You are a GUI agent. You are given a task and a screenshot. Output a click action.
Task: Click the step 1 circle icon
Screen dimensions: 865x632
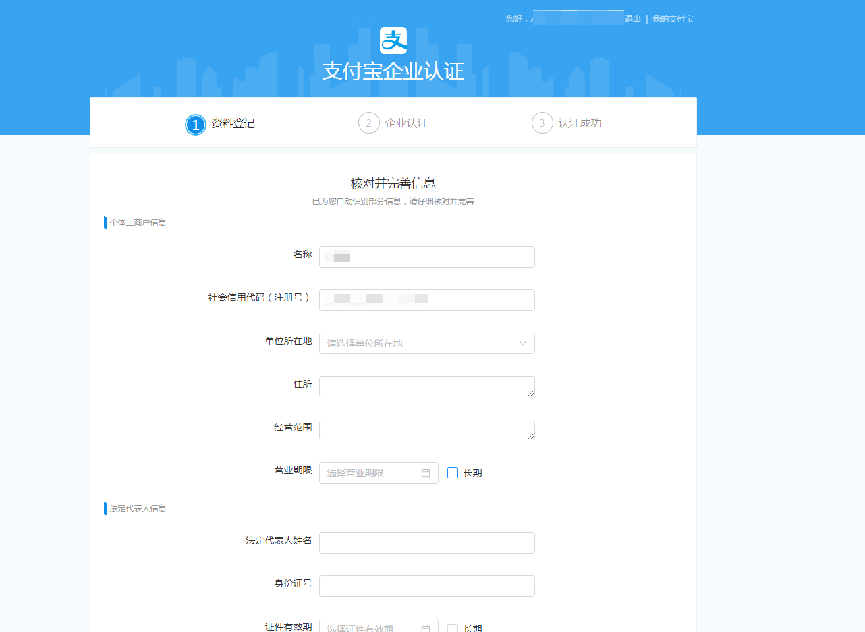coord(196,124)
